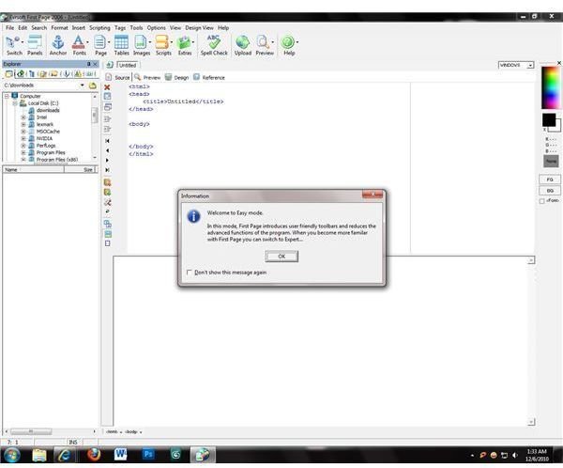Insert an Anchor from the toolbar
The image size is (563, 468).
click(x=58, y=46)
